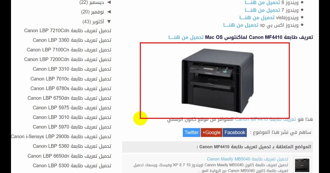The height and width of the screenshot is (173, 330).
Task: Click the Windows Vista download link
Action: point(257,18)
